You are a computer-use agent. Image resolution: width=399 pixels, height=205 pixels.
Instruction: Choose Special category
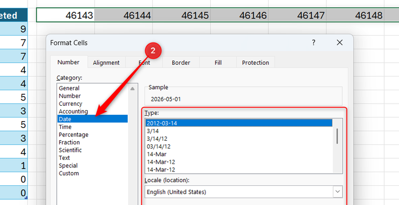pos(93,166)
